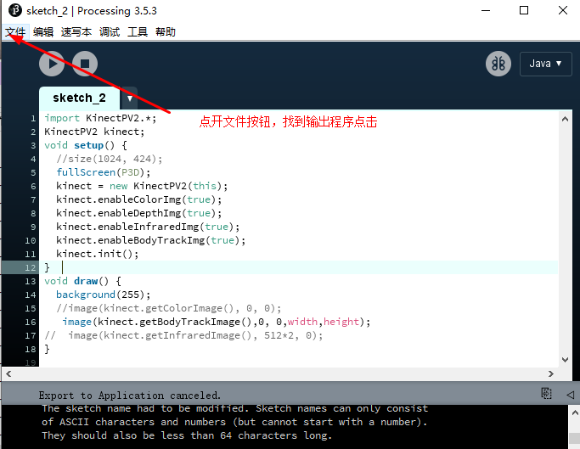This screenshot has width=580, height=449.
Task: Select the sketch_2 tab
Action: click(x=79, y=98)
